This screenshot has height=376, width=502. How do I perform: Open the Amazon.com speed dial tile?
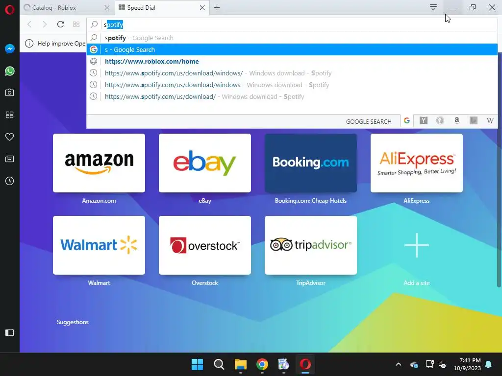tap(99, 163)
